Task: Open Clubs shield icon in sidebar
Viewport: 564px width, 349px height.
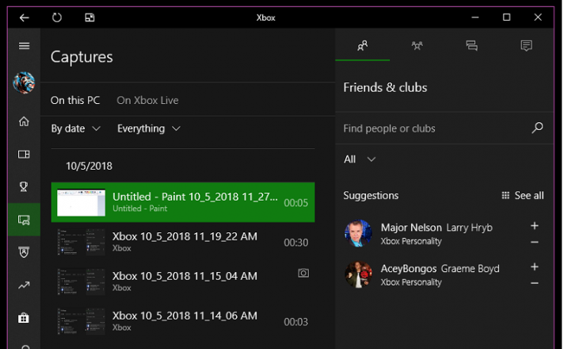Action: point(24,252)
